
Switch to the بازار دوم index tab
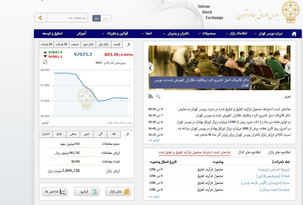[x=88, y=45]
